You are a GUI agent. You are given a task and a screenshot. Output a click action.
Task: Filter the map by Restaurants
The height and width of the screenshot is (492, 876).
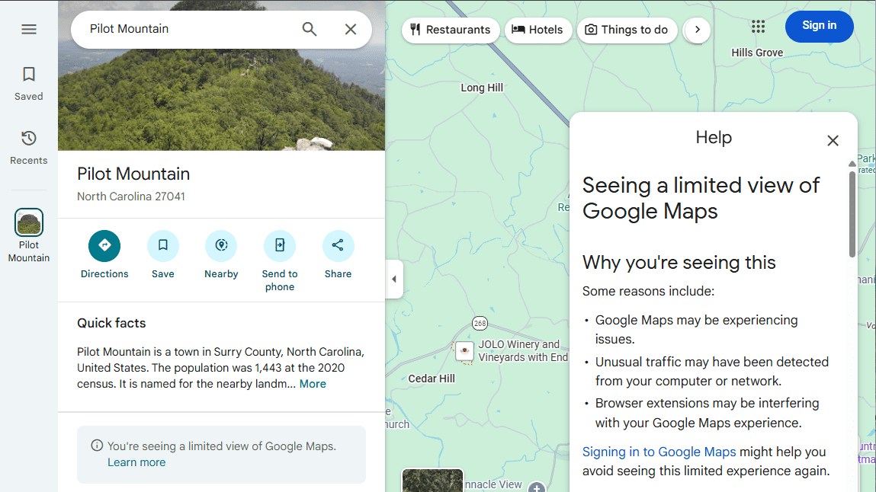point(451,30)
